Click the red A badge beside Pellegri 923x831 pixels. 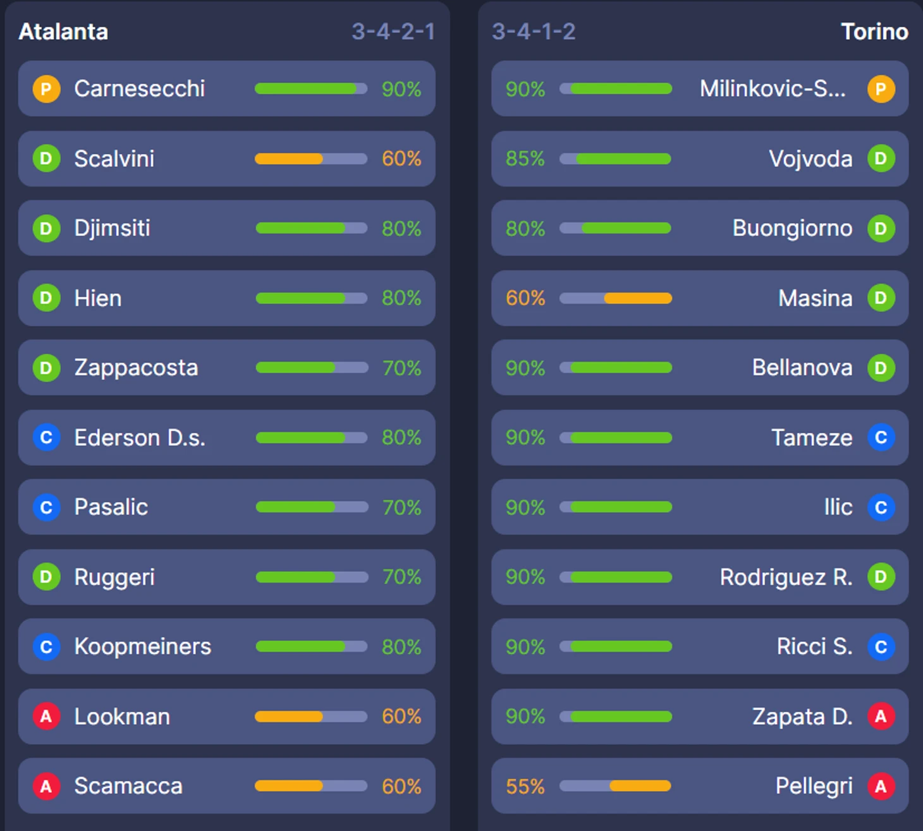881,786
